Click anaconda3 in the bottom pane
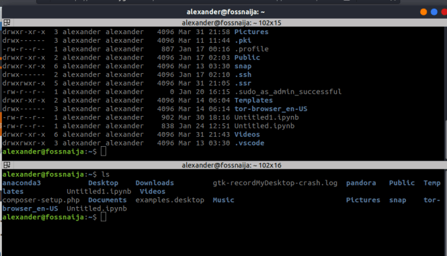Viewport: 447px width, 256px height. coord(22,183)
